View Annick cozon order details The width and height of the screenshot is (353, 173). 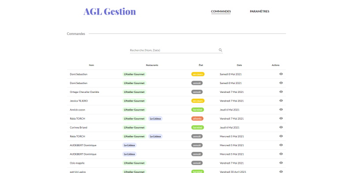click(x=281, y=110)
